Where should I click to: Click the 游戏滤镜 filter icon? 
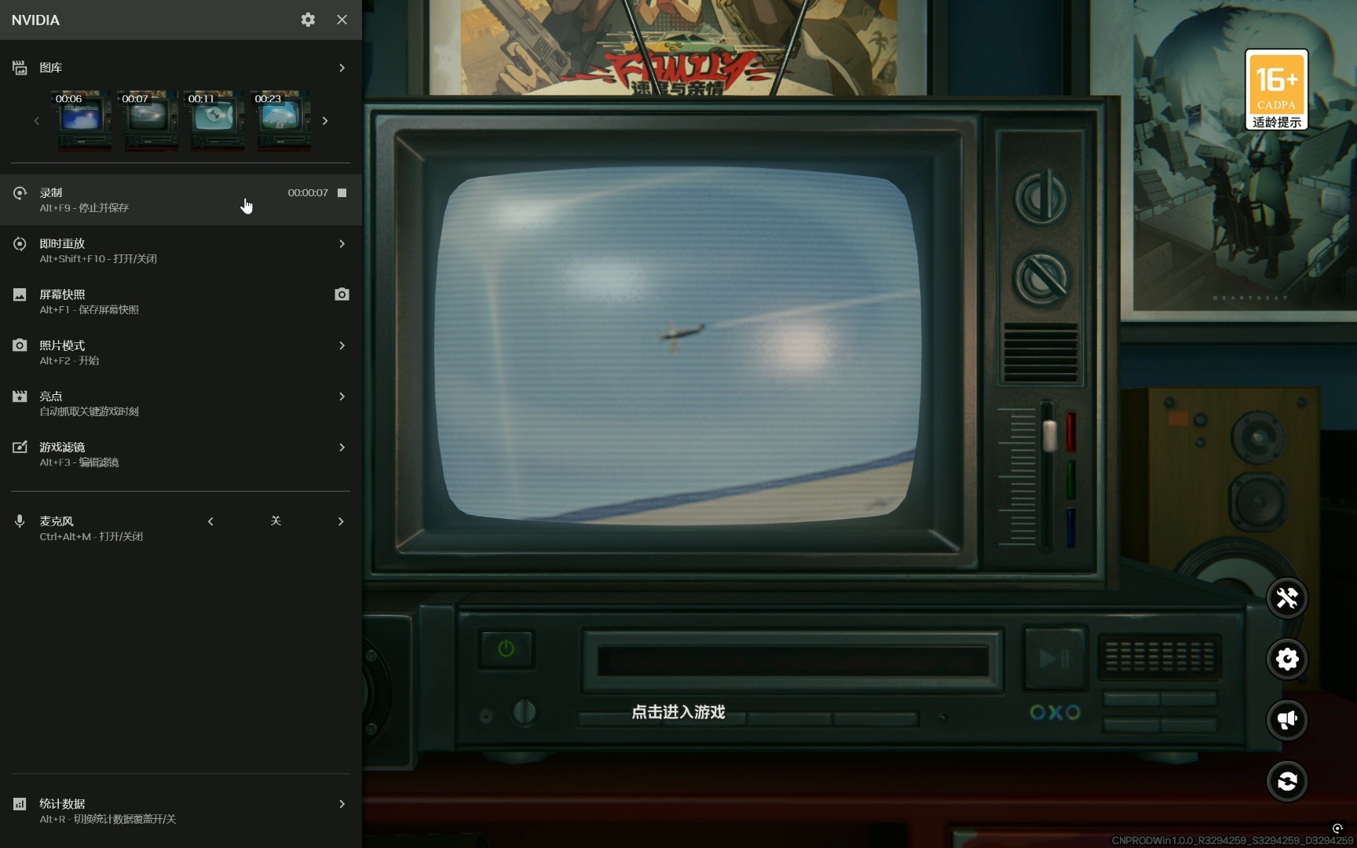tap(20, 447)
